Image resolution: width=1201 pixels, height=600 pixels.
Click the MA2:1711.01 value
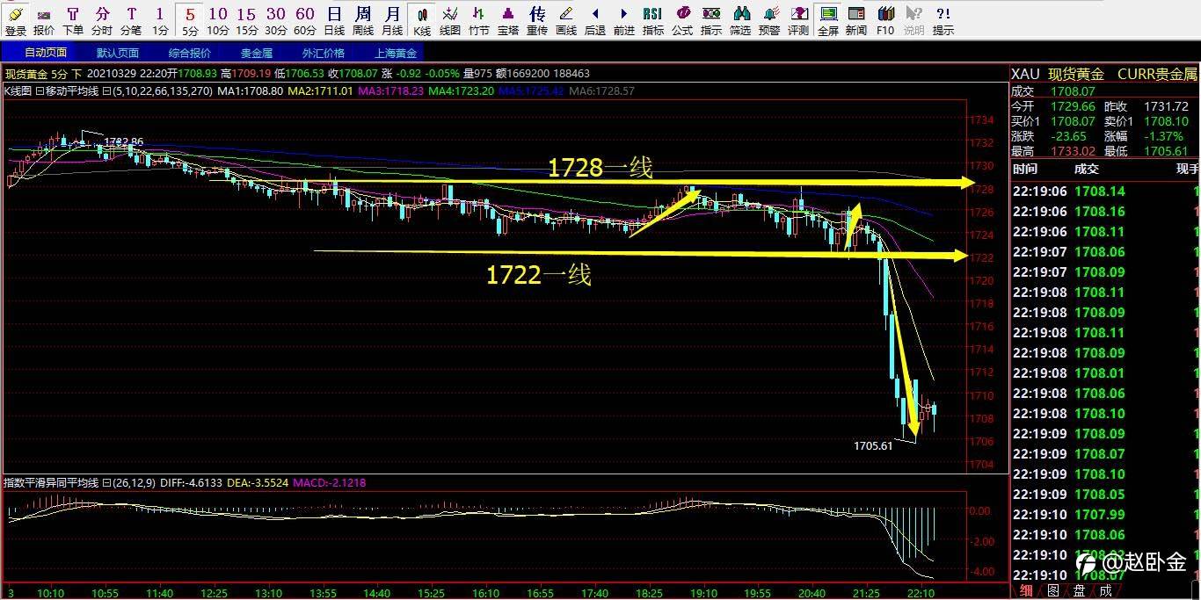321,90
